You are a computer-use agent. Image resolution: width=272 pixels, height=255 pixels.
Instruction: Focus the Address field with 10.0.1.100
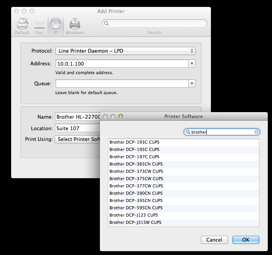click(x=122, y=64)
